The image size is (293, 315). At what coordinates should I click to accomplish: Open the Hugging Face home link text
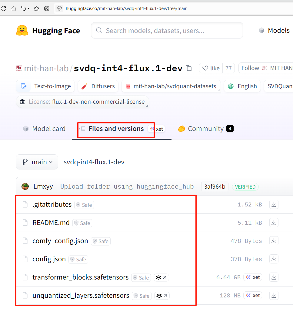click(56, 31)
